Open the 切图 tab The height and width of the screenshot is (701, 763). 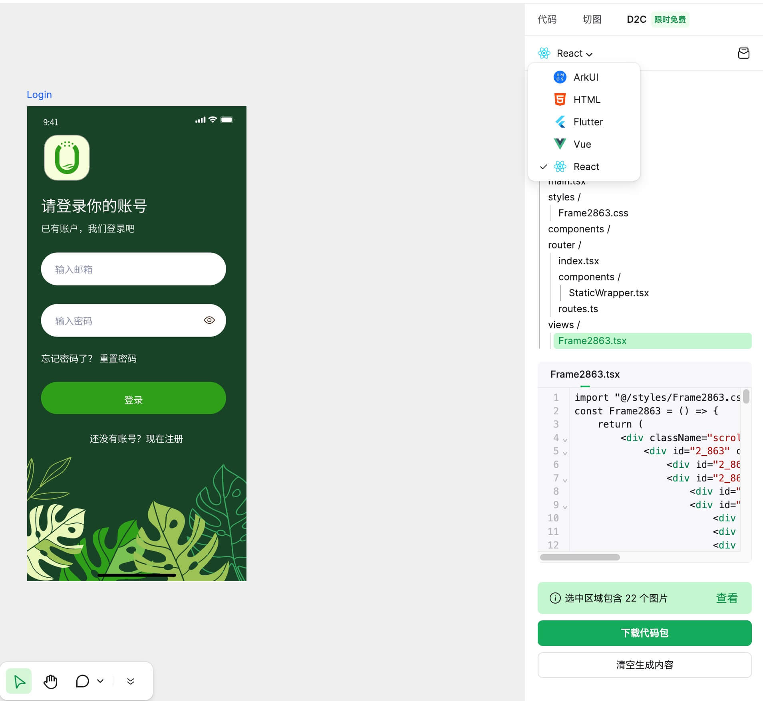(592, 19)
